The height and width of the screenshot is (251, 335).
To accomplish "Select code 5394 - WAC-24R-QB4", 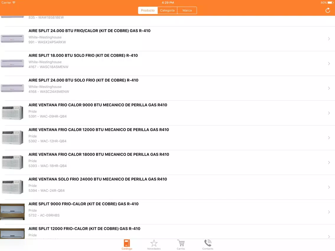I will [47, 191].
